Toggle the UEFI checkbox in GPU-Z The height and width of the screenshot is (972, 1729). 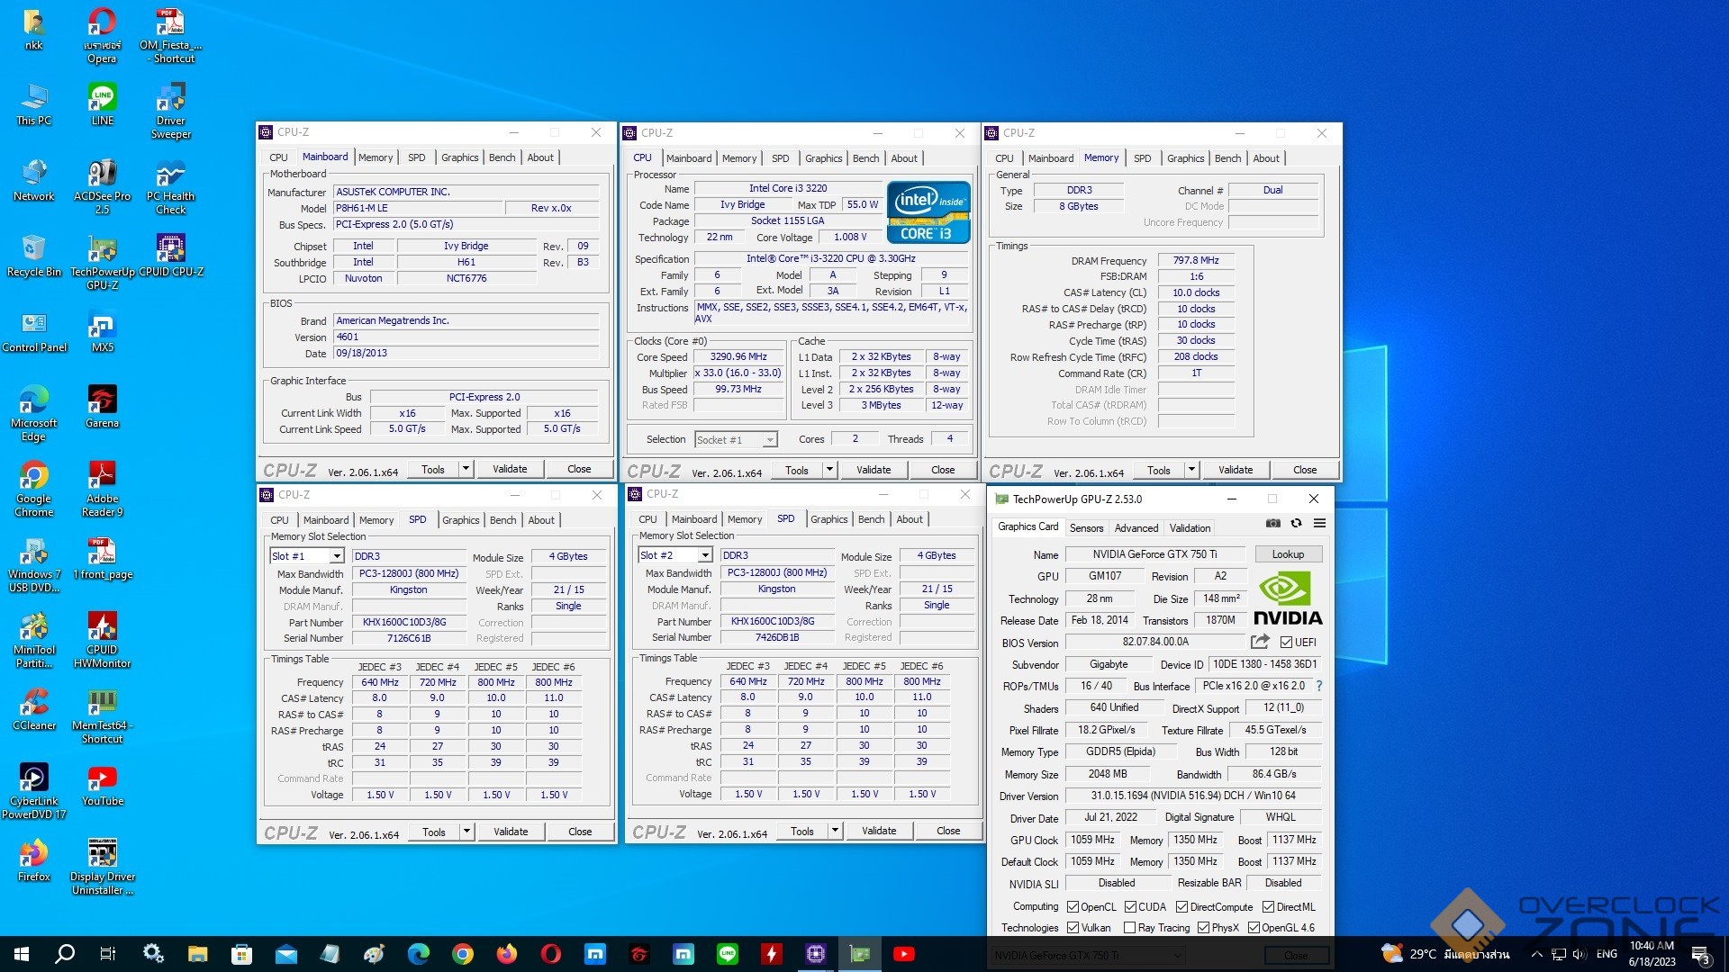pyautogui.click(x=1287, y=643)
